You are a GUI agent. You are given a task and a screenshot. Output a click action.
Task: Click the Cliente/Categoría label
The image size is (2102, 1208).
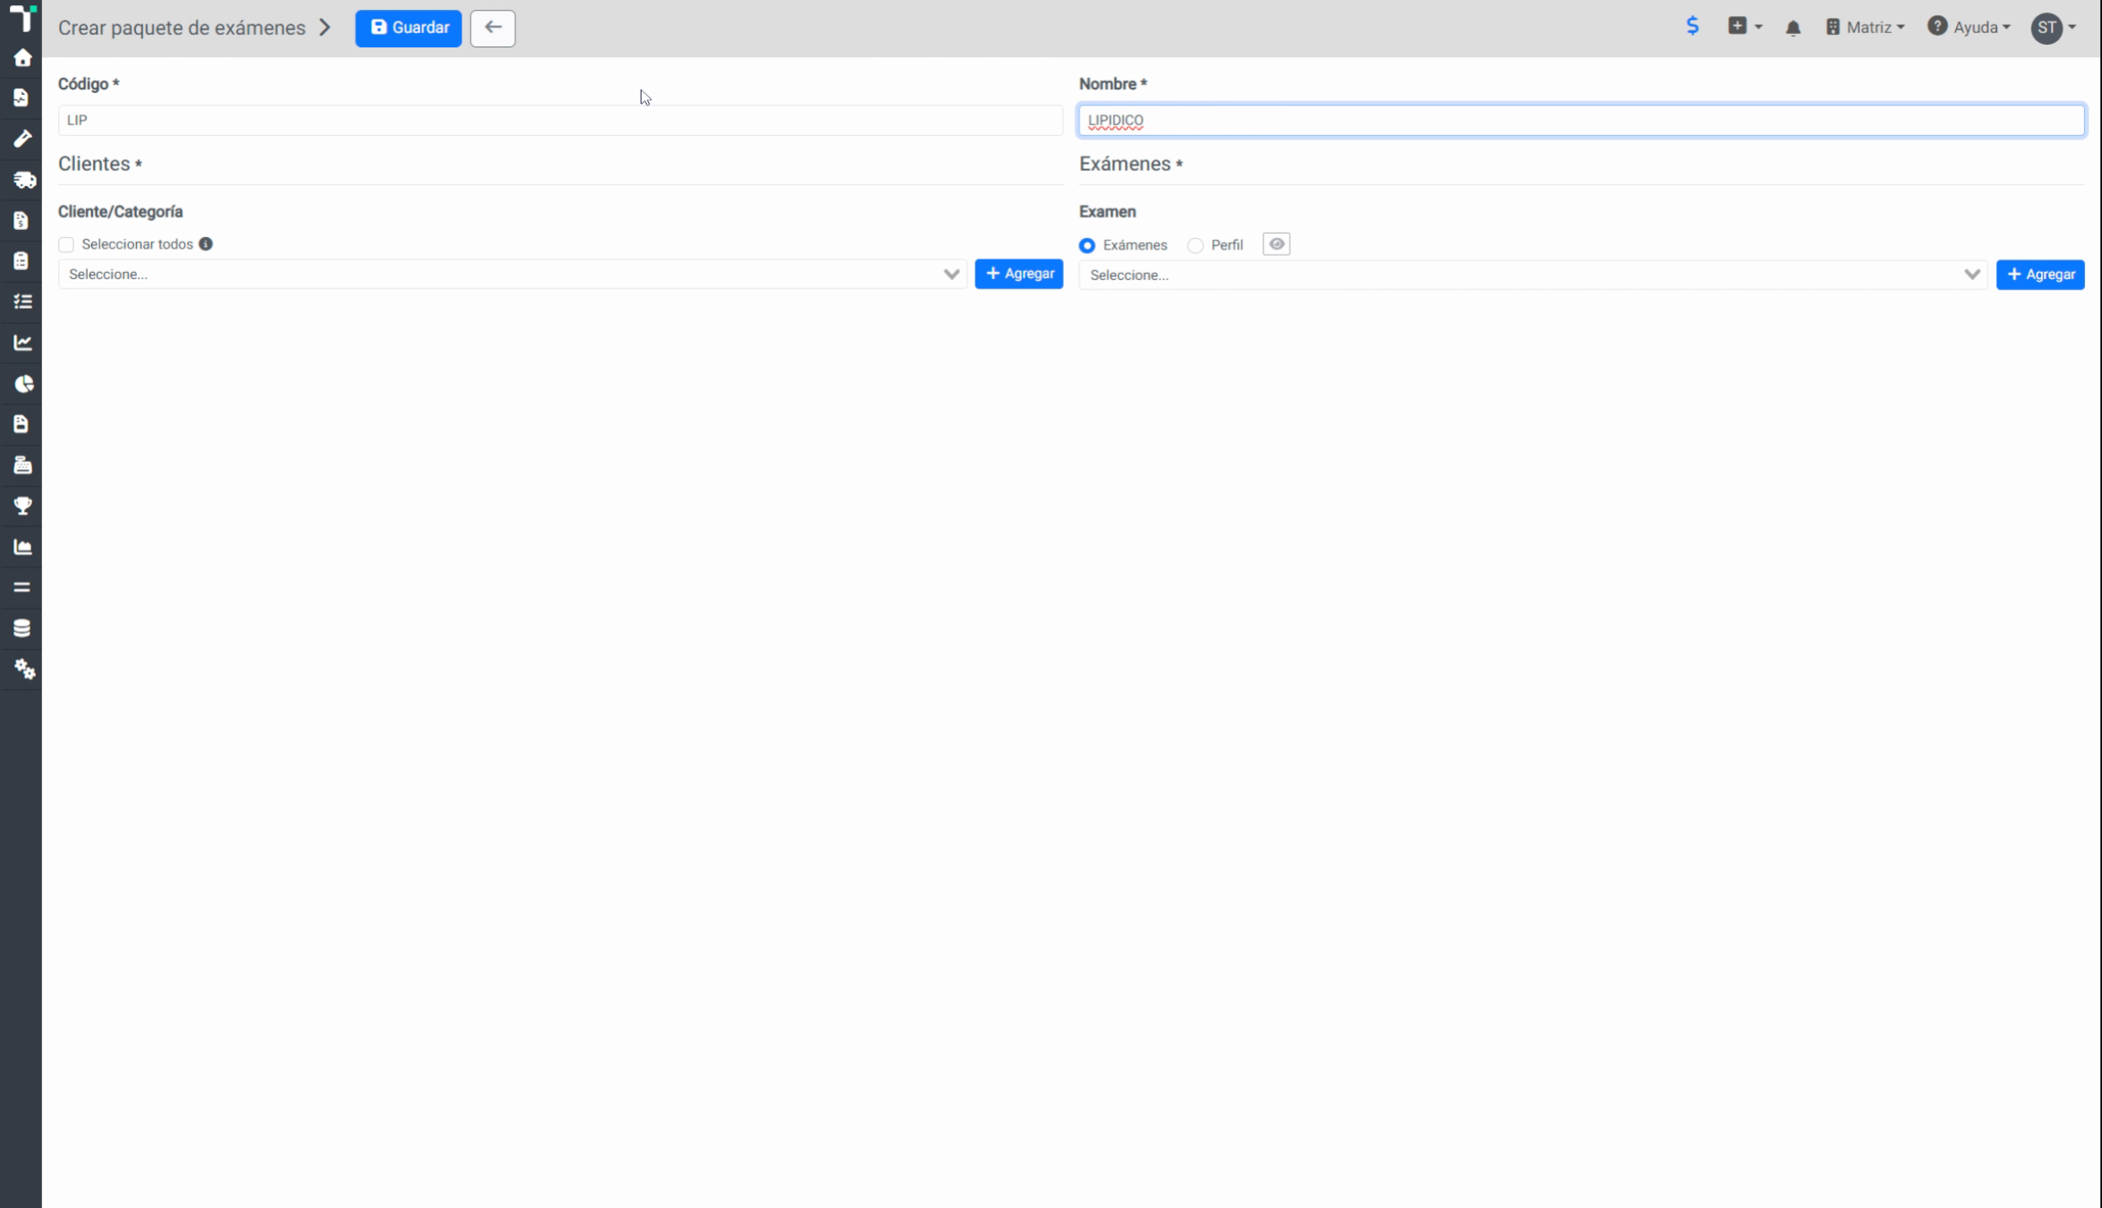click(121, 212)
